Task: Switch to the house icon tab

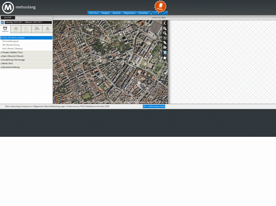Action: point(16,29)
